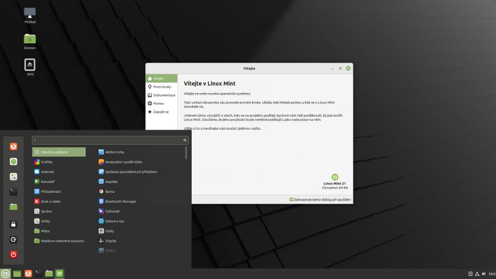Select Správa category

tap(59, 211)
